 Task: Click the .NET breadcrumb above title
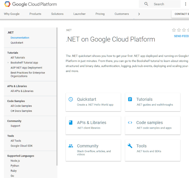(69, 30)
